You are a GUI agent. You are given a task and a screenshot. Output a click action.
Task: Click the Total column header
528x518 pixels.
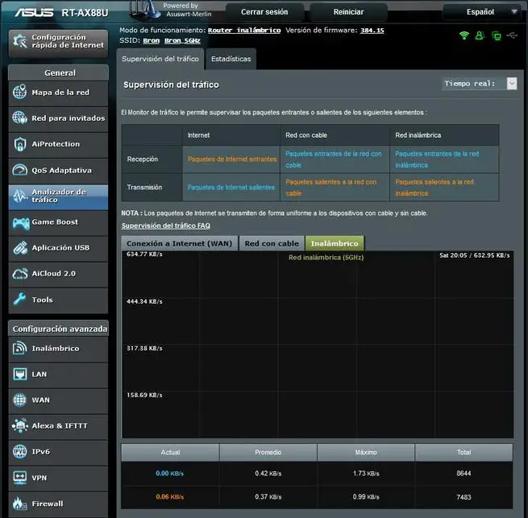[x=464, y=453]
